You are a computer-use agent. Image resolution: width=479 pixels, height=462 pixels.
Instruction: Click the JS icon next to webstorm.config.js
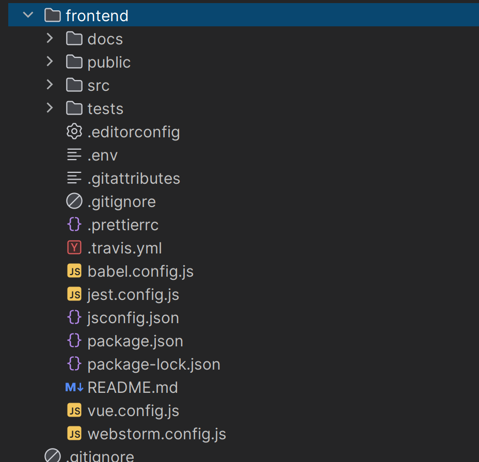pyautogui.click(x=74, y=434)
